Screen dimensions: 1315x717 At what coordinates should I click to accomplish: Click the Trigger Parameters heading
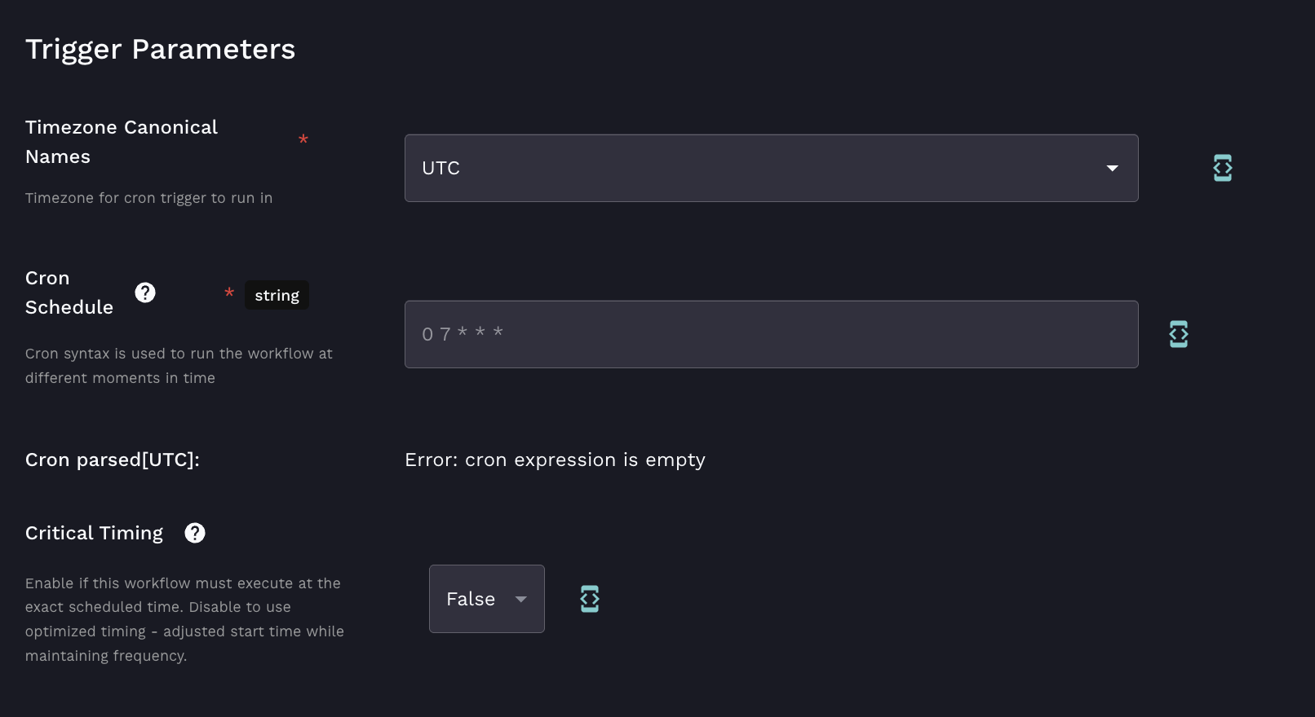pos(160,50)
